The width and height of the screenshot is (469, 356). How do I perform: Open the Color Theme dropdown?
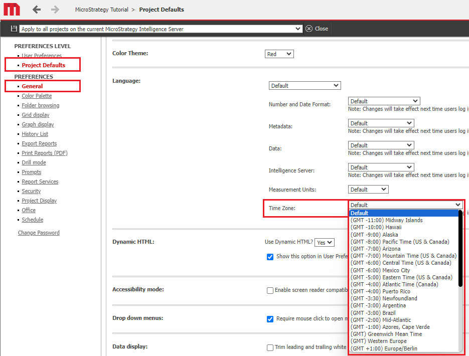(x=279, y=54)
